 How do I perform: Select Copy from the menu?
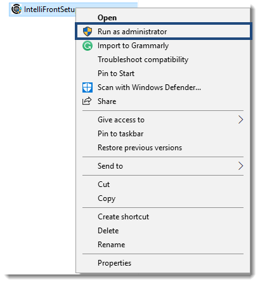click(x=163, y=198)
